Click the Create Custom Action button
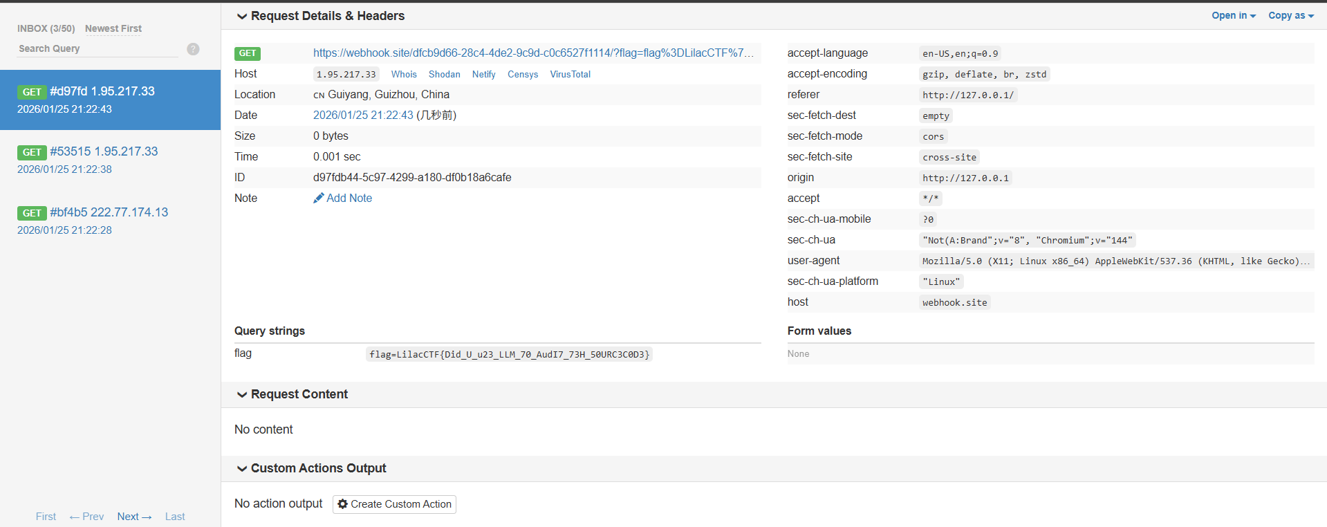The image size is (1327, 527). (394, 504)
